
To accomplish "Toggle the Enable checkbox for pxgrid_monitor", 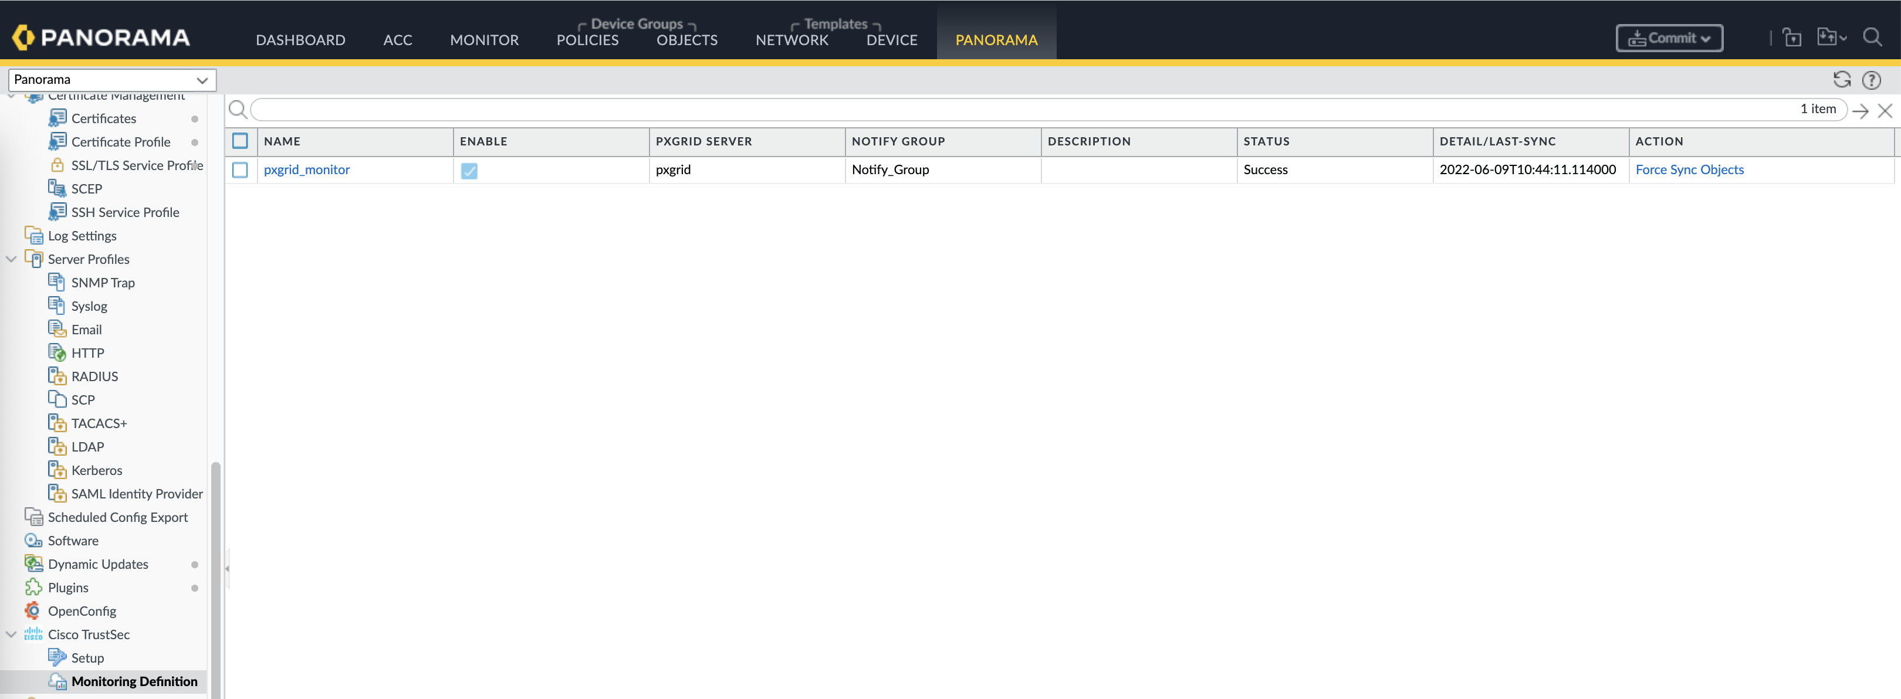I will point(469,170).
